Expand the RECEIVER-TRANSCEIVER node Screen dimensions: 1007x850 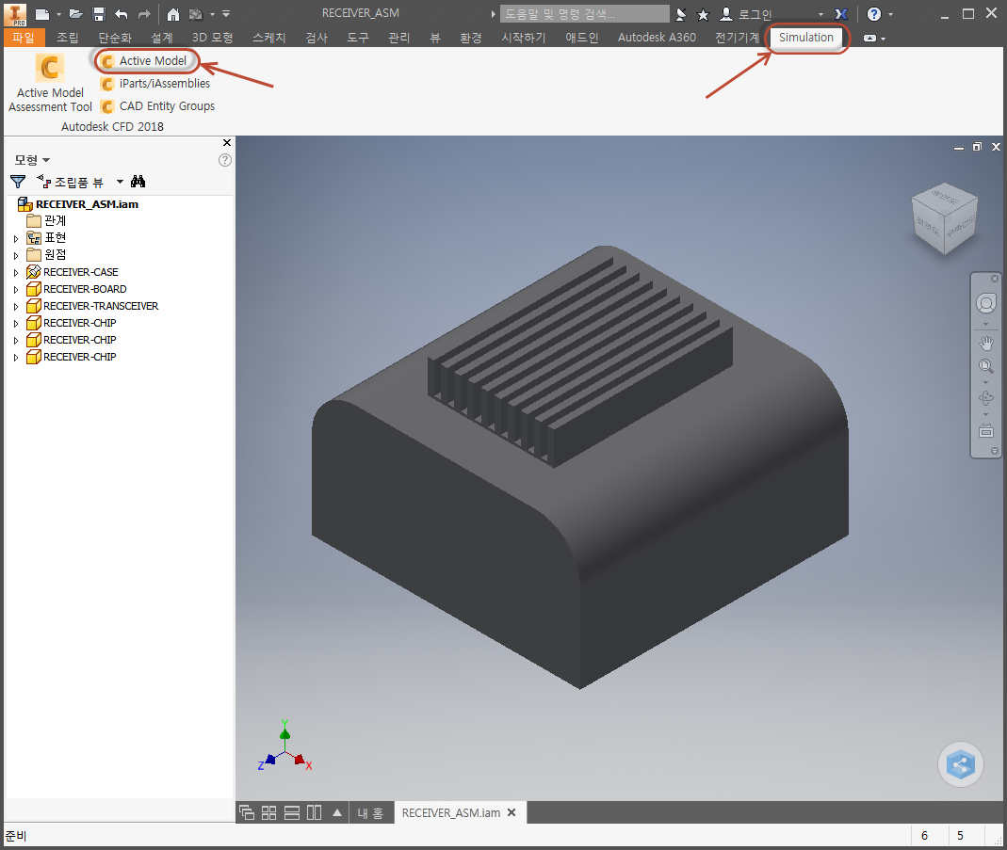pos(16,307)
